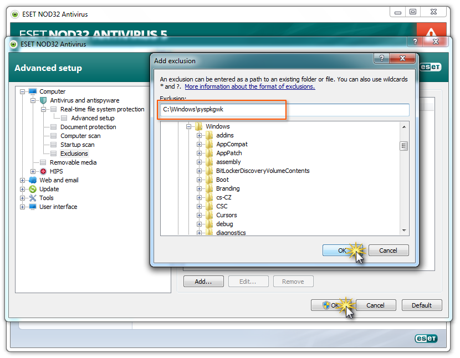The width and height of the screenshot is (460, 358).
Task: Expand the Web and email node
Action: pos(22,180)
